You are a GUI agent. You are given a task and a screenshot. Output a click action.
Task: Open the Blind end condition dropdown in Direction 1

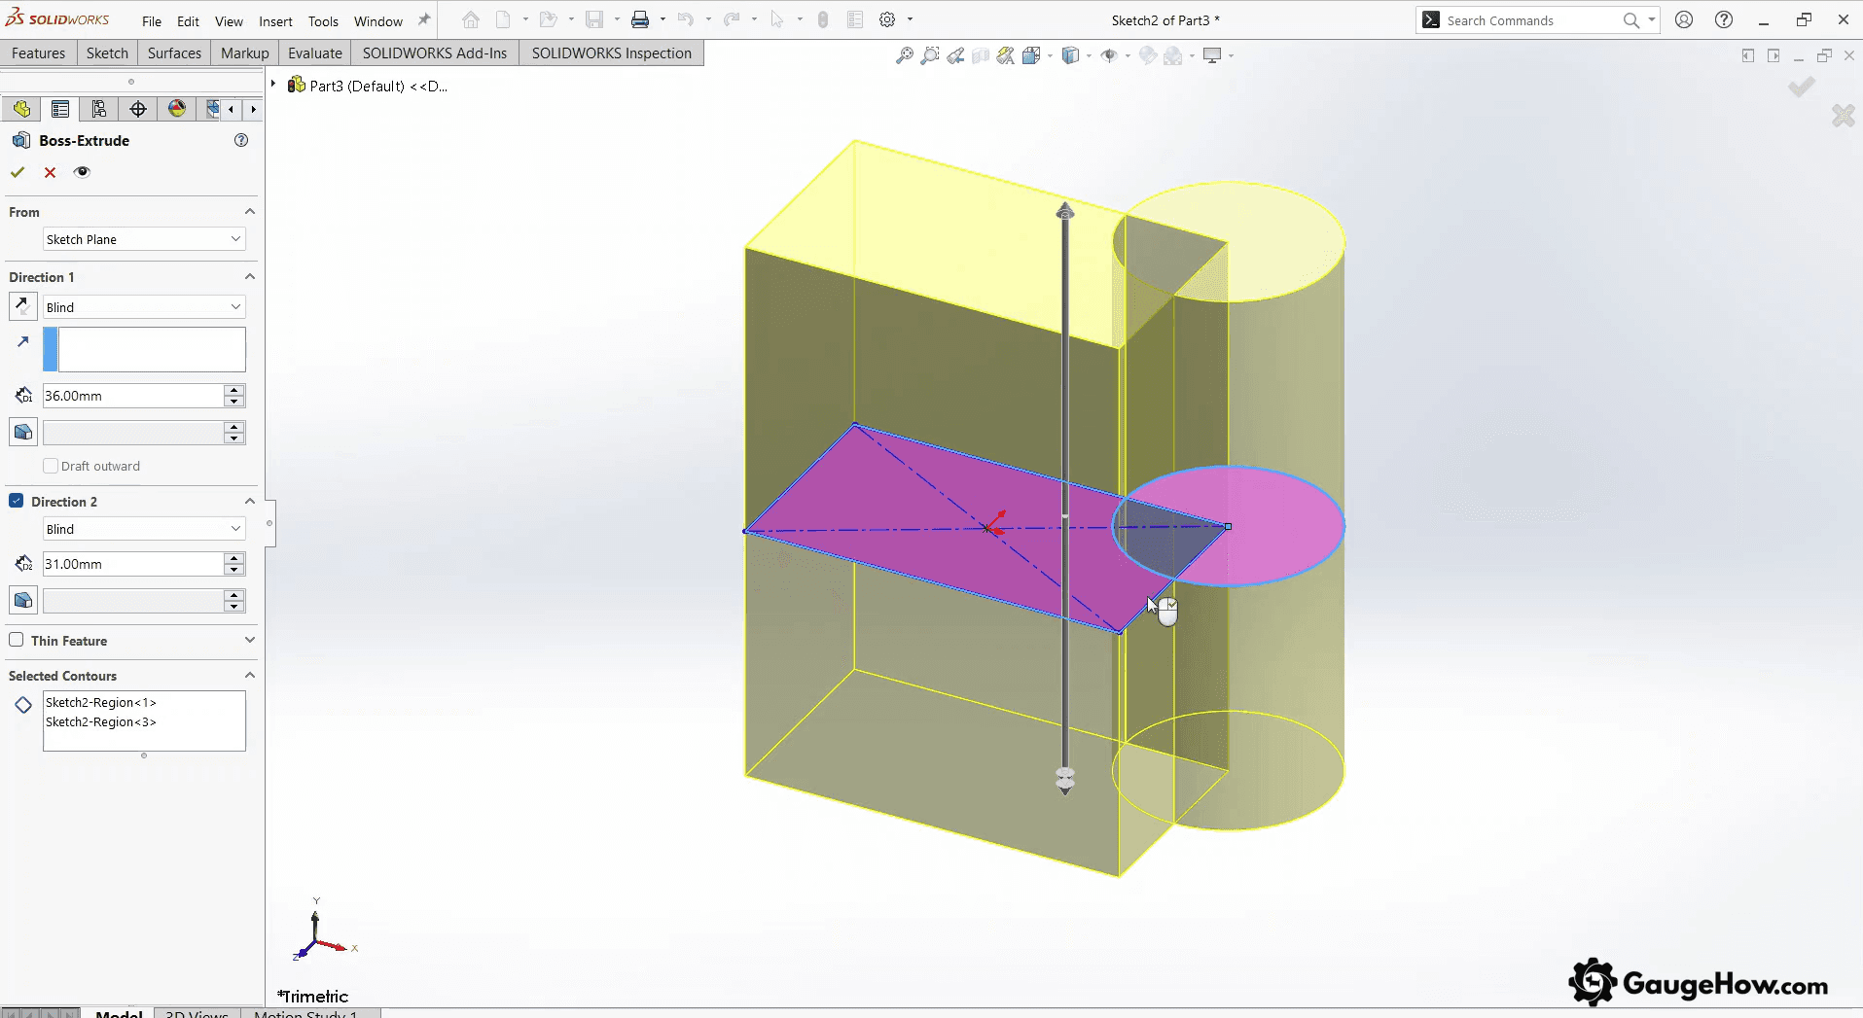click(x=234, y=306)
